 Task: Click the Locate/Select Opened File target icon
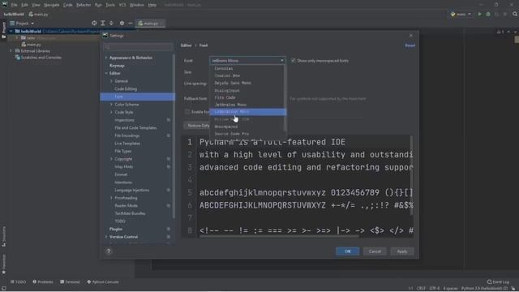(x=94, y=24)
